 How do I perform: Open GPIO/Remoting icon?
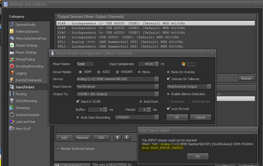[12, 101]
